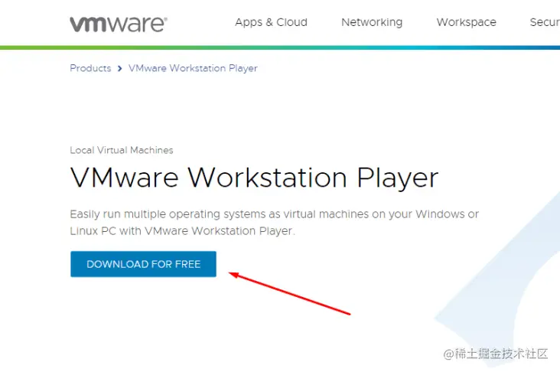The height and width of the screenshot is (372, 560).
Task: Open the Networking menu
Action: click(x=372, y=22)
